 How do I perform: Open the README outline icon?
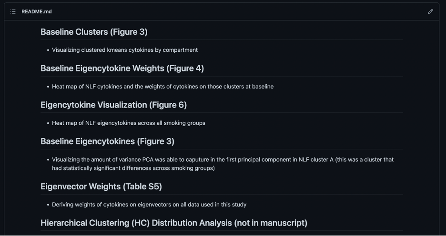[x=13, y=11]
